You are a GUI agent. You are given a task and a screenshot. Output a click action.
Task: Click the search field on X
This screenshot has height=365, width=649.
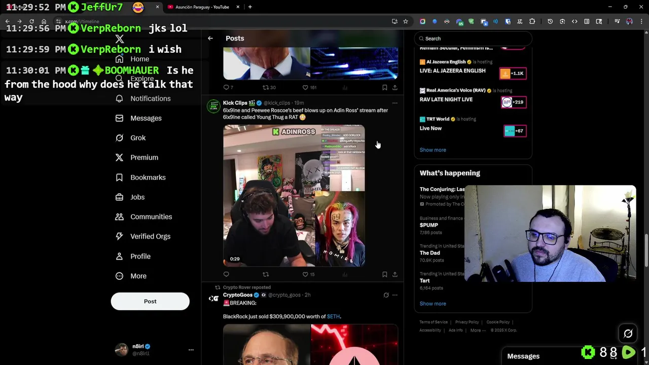tap(473, 39)
